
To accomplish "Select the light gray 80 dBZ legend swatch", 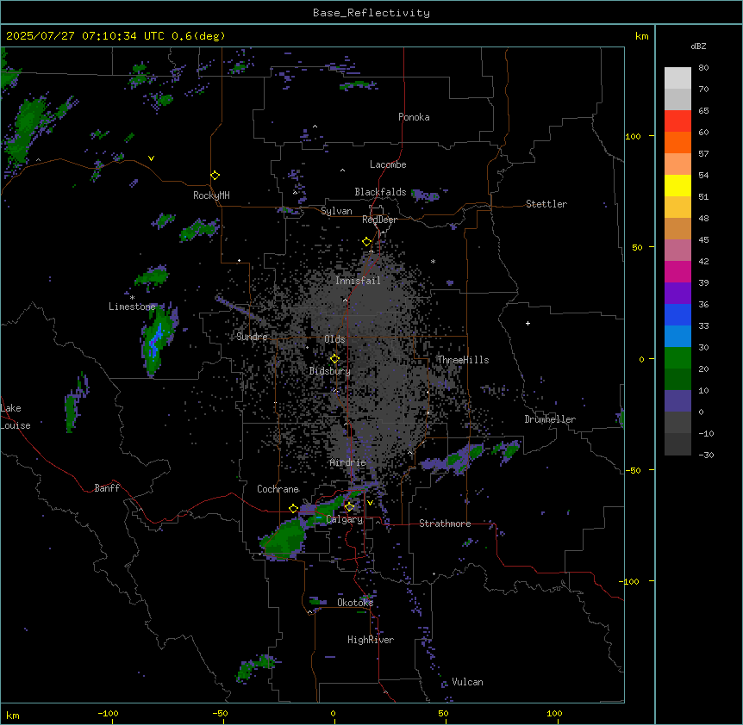I will point(677,78).
